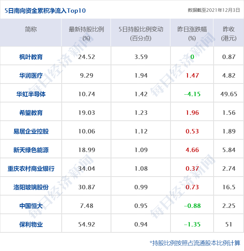Click the red 0.73 price change
This screenshot has width=244, height=251.
point(192,187)
